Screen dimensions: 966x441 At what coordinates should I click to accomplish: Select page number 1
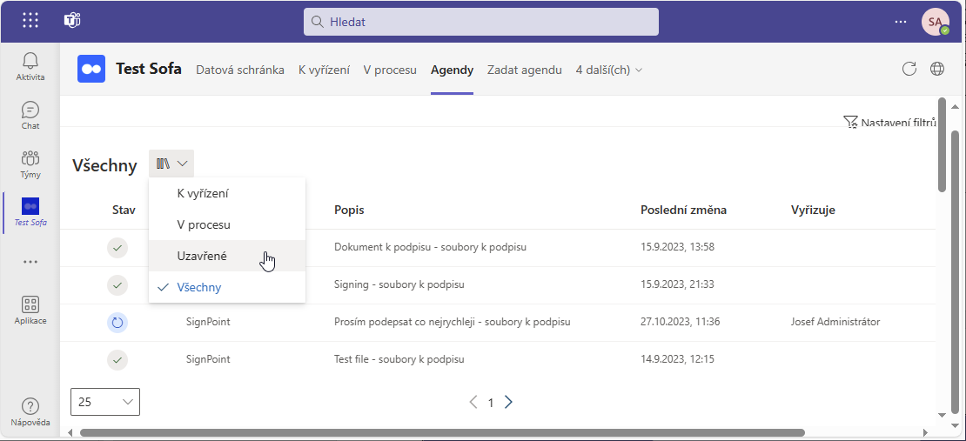[491, 403]
